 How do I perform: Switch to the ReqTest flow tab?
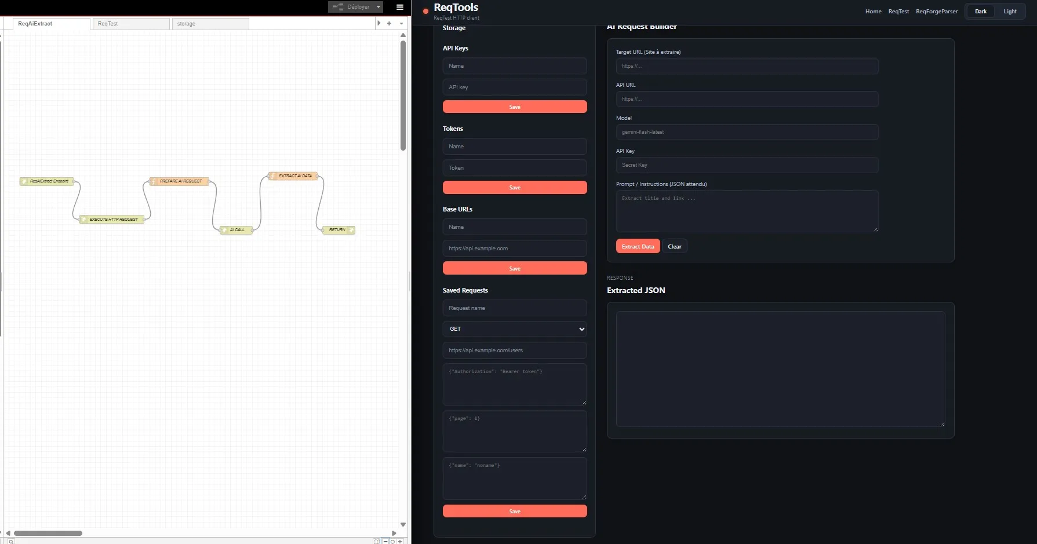[x=107, y=24]
